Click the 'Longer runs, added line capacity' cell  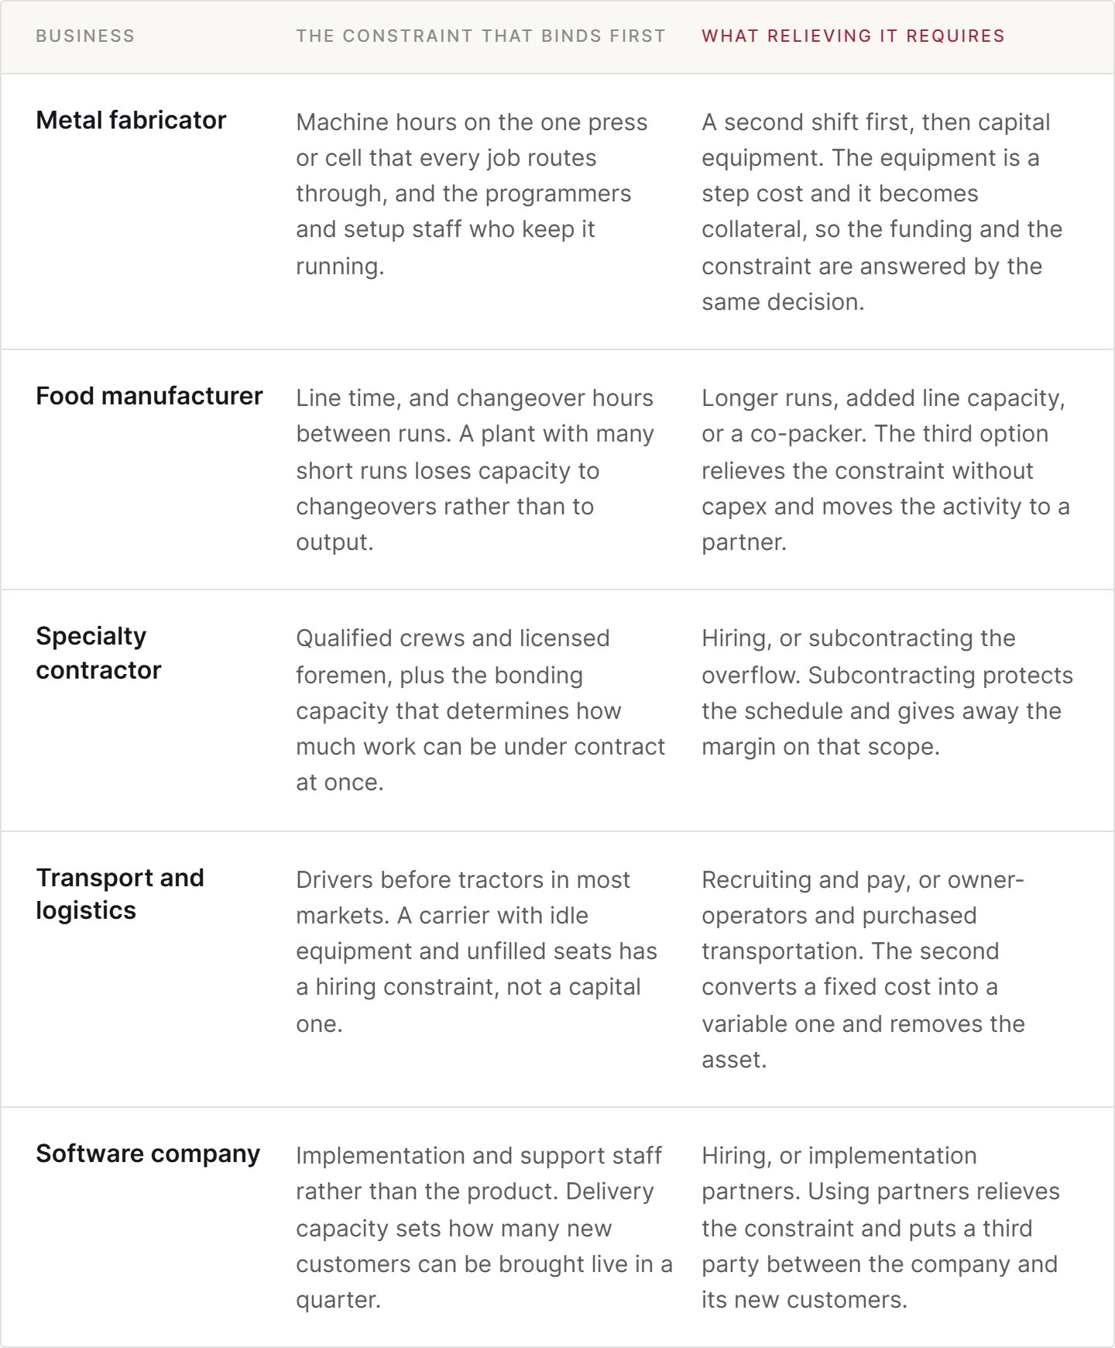tap(886, 470)
